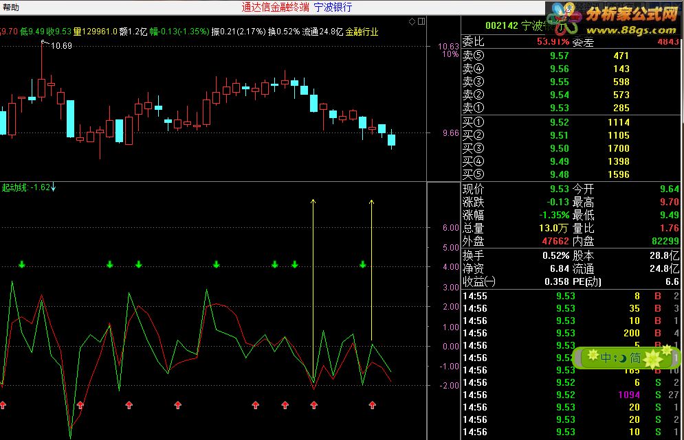Click the 宁波银行 name in the title bar
The width and height of the screenshot is (684, 440).
point(333,7)
